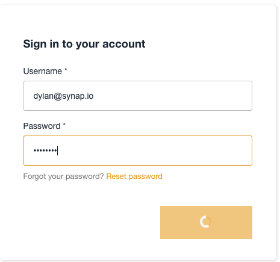The height and width of the screenshot is (262, 280).
Task: Click the "Forgot your password?" text
Action: pyautogui.click(x=63, y=176)
